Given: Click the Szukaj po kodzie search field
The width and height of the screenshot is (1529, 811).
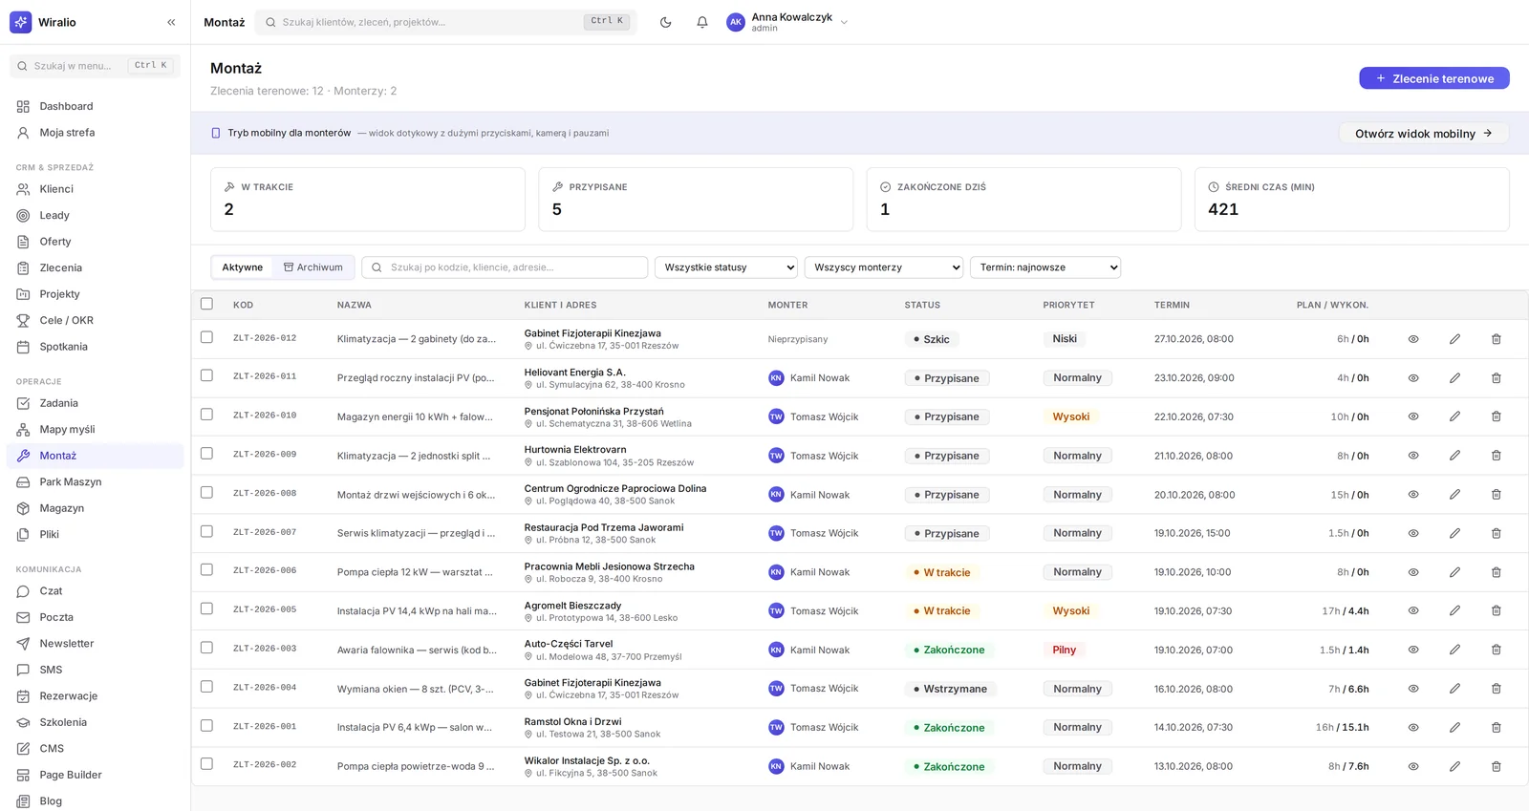Looking at the screenshot, I should point(505,267).
